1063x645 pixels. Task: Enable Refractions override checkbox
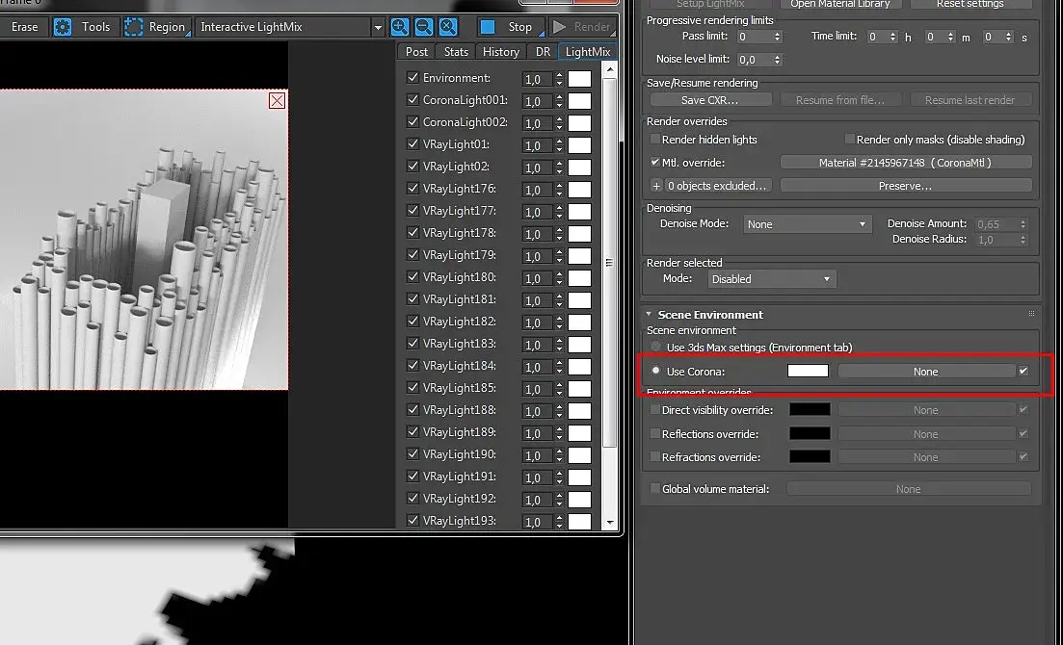tap(655, 457)
